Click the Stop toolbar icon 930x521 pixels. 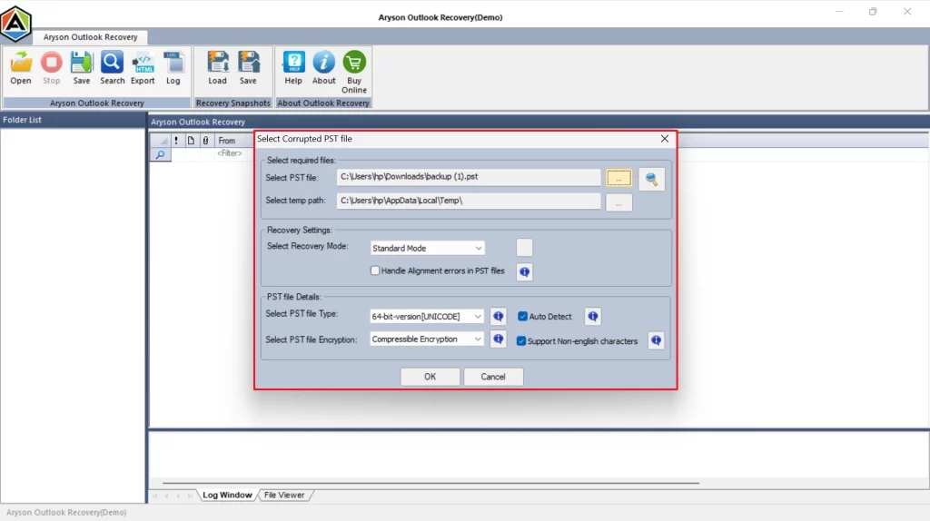coord(52,67)
